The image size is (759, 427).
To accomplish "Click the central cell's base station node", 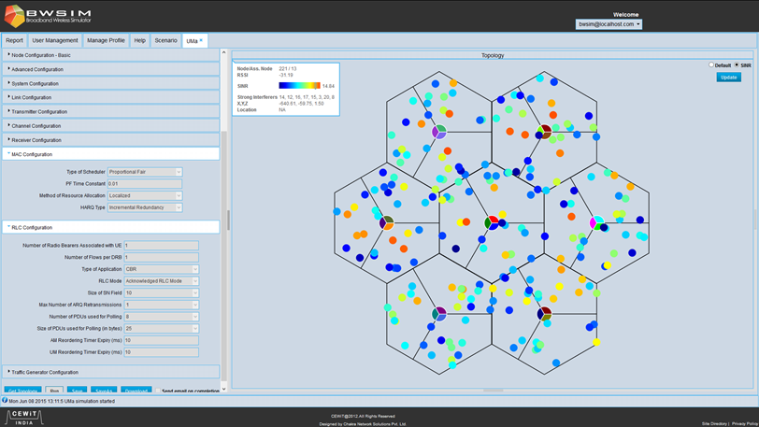I will (492, 222).
